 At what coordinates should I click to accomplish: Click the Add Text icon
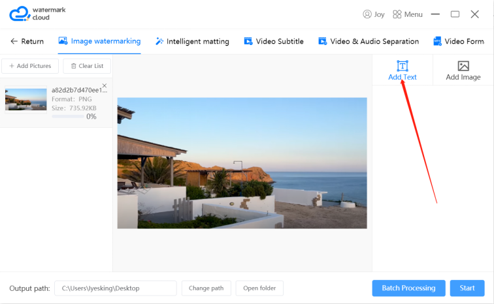point(403,66)
